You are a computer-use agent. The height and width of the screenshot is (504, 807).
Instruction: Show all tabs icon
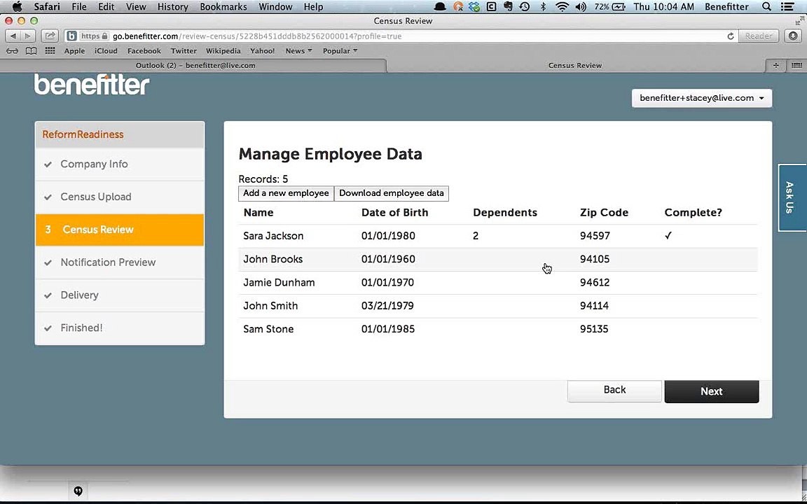point(796,65)
